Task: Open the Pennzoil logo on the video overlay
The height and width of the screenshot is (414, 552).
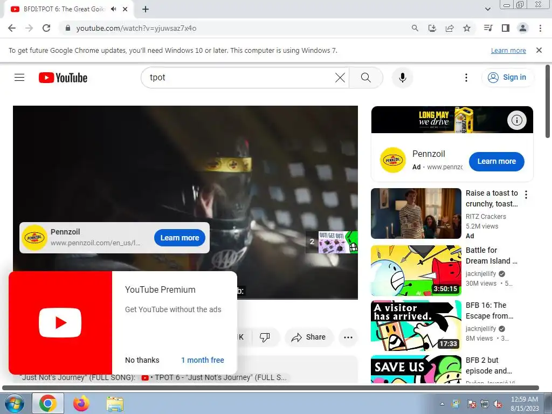Action: [x=34, y=238]
